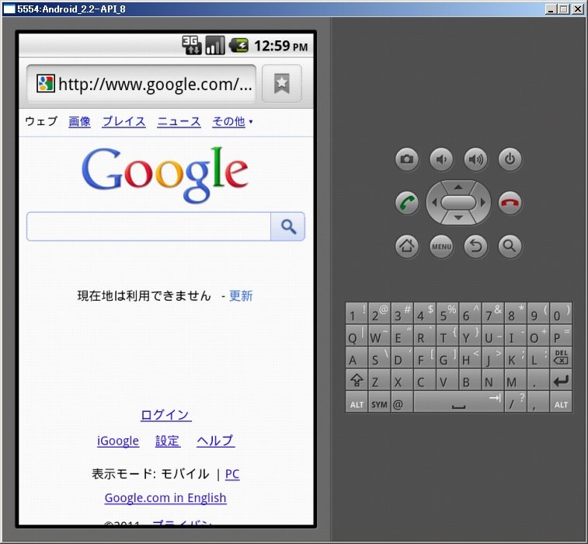
Task: Click the 更新 location refresh link
Action: click(241, 295)
